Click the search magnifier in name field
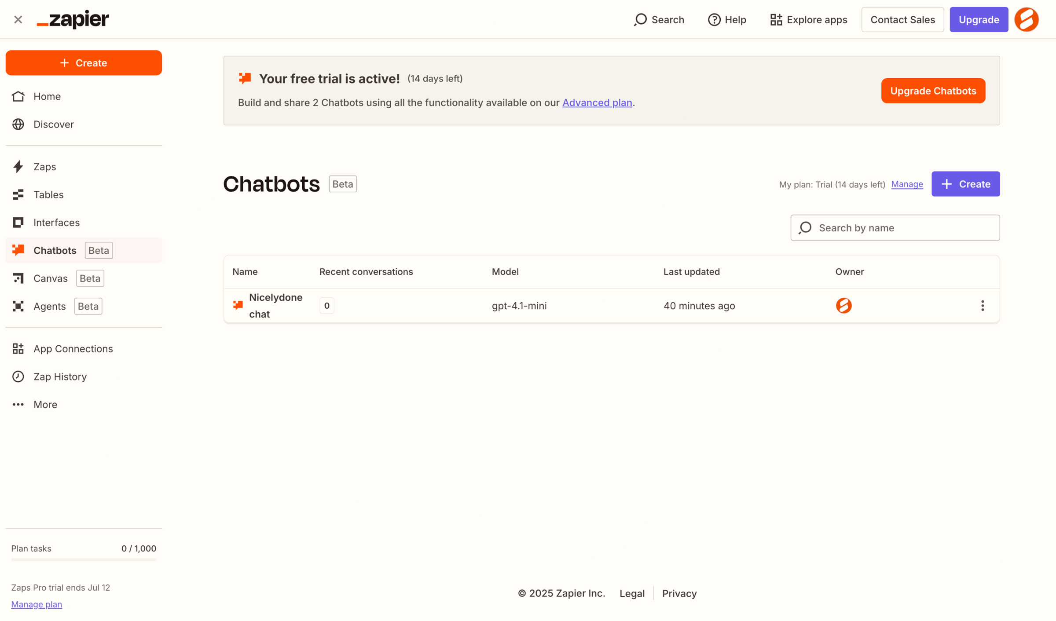Image resolution: width=1056 pixels, height=621 pixels. click(x=805, y=228)
